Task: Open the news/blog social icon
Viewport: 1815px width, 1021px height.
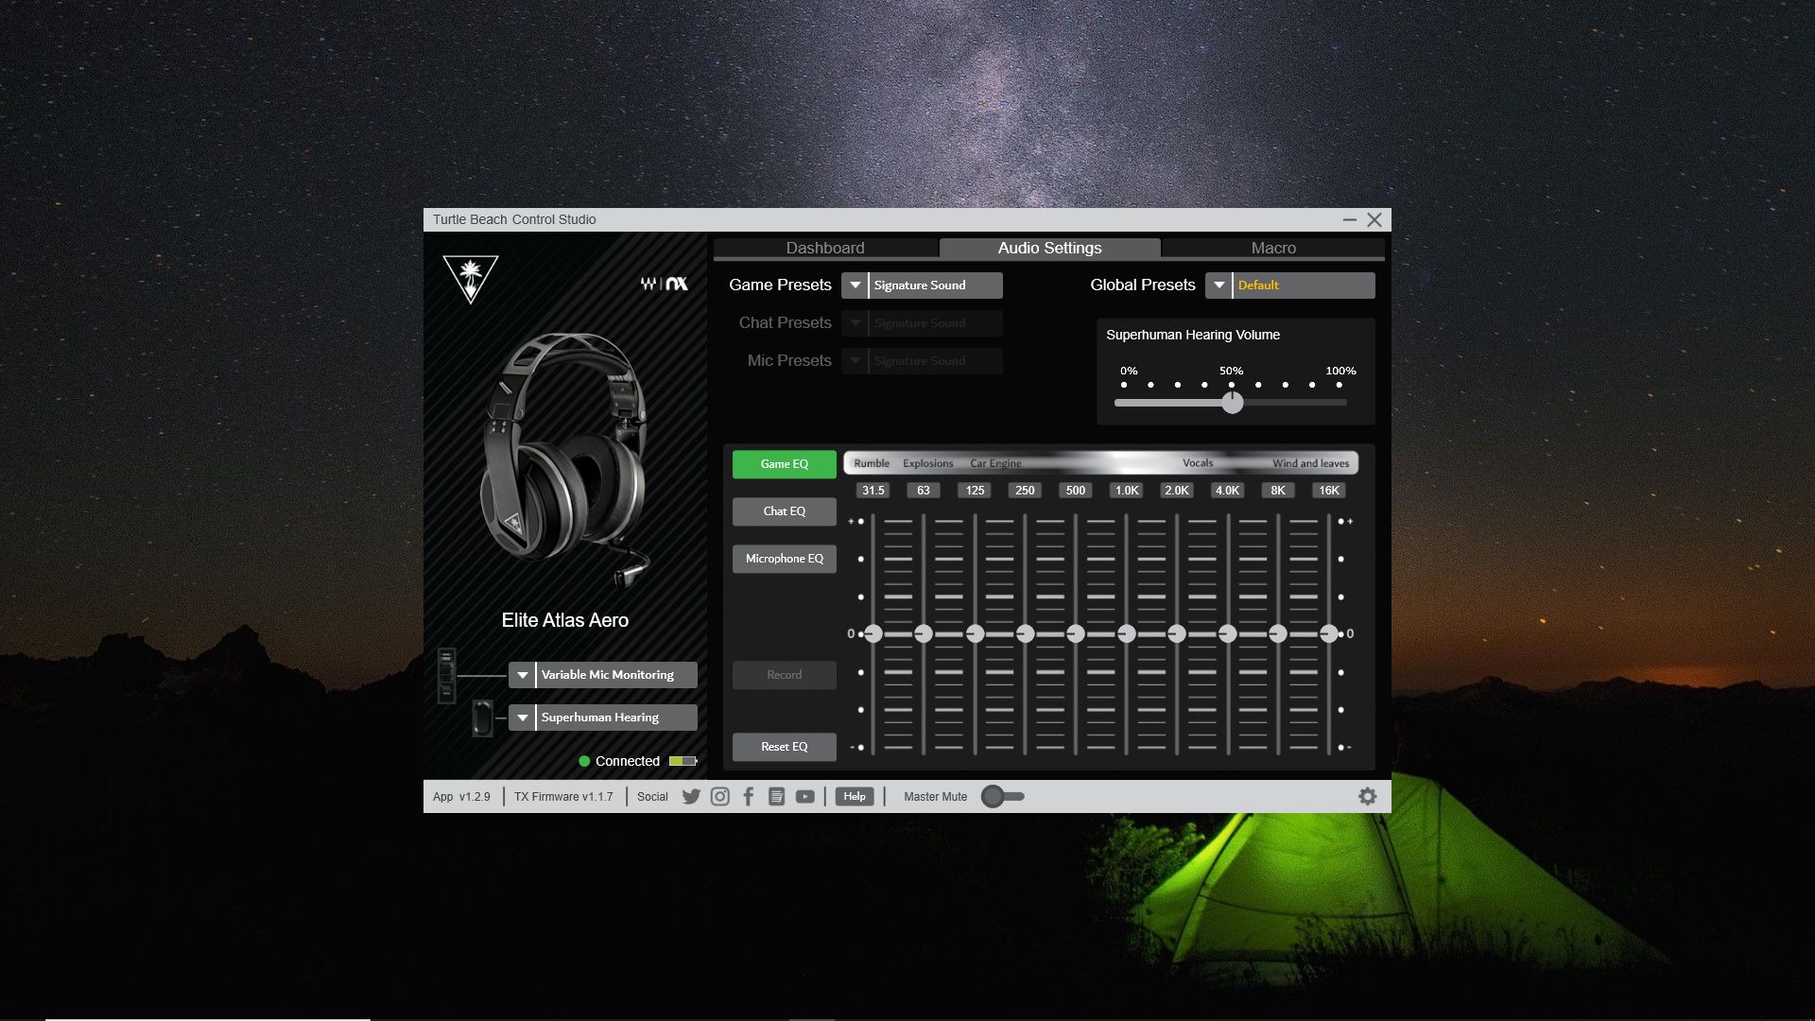Action: (x=777, y=796)
